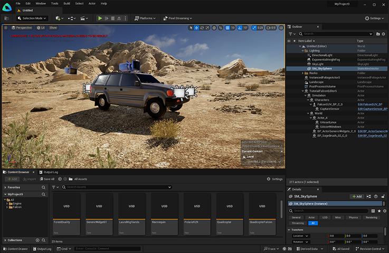
Task: Open the camera speed setting
Action: pos(271,28)
